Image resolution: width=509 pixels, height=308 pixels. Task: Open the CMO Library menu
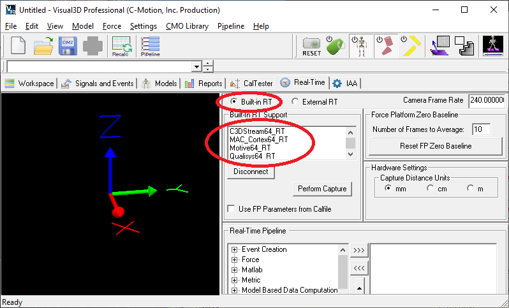click(187, 26)
